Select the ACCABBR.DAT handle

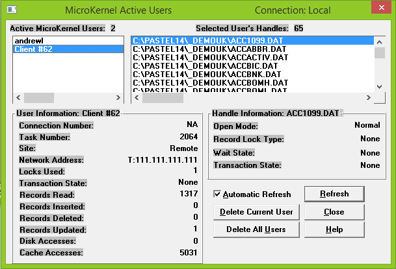tap(252, 49)
